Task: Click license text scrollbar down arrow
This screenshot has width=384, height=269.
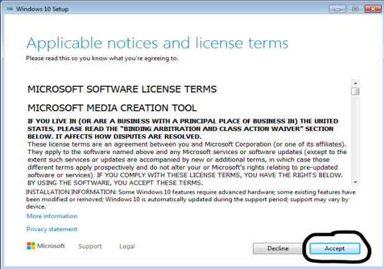Action: tap(355, 183)
